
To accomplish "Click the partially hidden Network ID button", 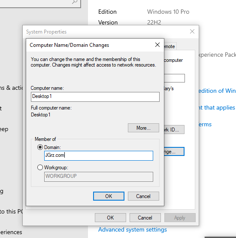I will (174, 129).
